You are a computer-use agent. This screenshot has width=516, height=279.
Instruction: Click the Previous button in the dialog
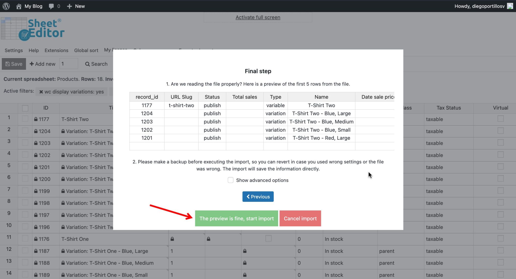(x=258, y=197)
